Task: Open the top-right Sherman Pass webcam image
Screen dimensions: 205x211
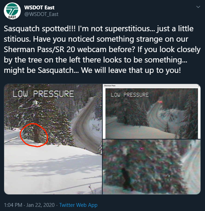Action: 152,111
